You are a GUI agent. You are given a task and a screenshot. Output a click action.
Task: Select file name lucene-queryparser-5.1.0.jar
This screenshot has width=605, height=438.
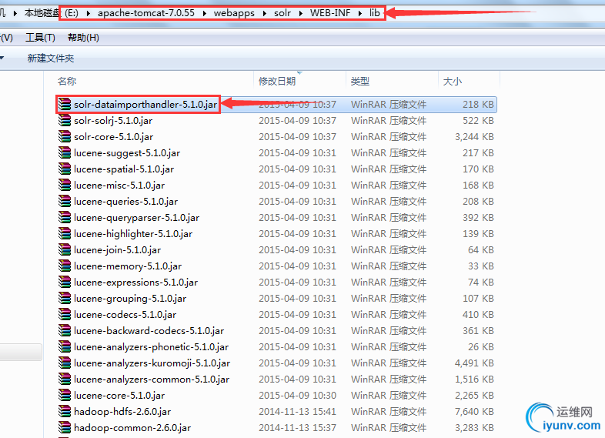click(136, 218)
